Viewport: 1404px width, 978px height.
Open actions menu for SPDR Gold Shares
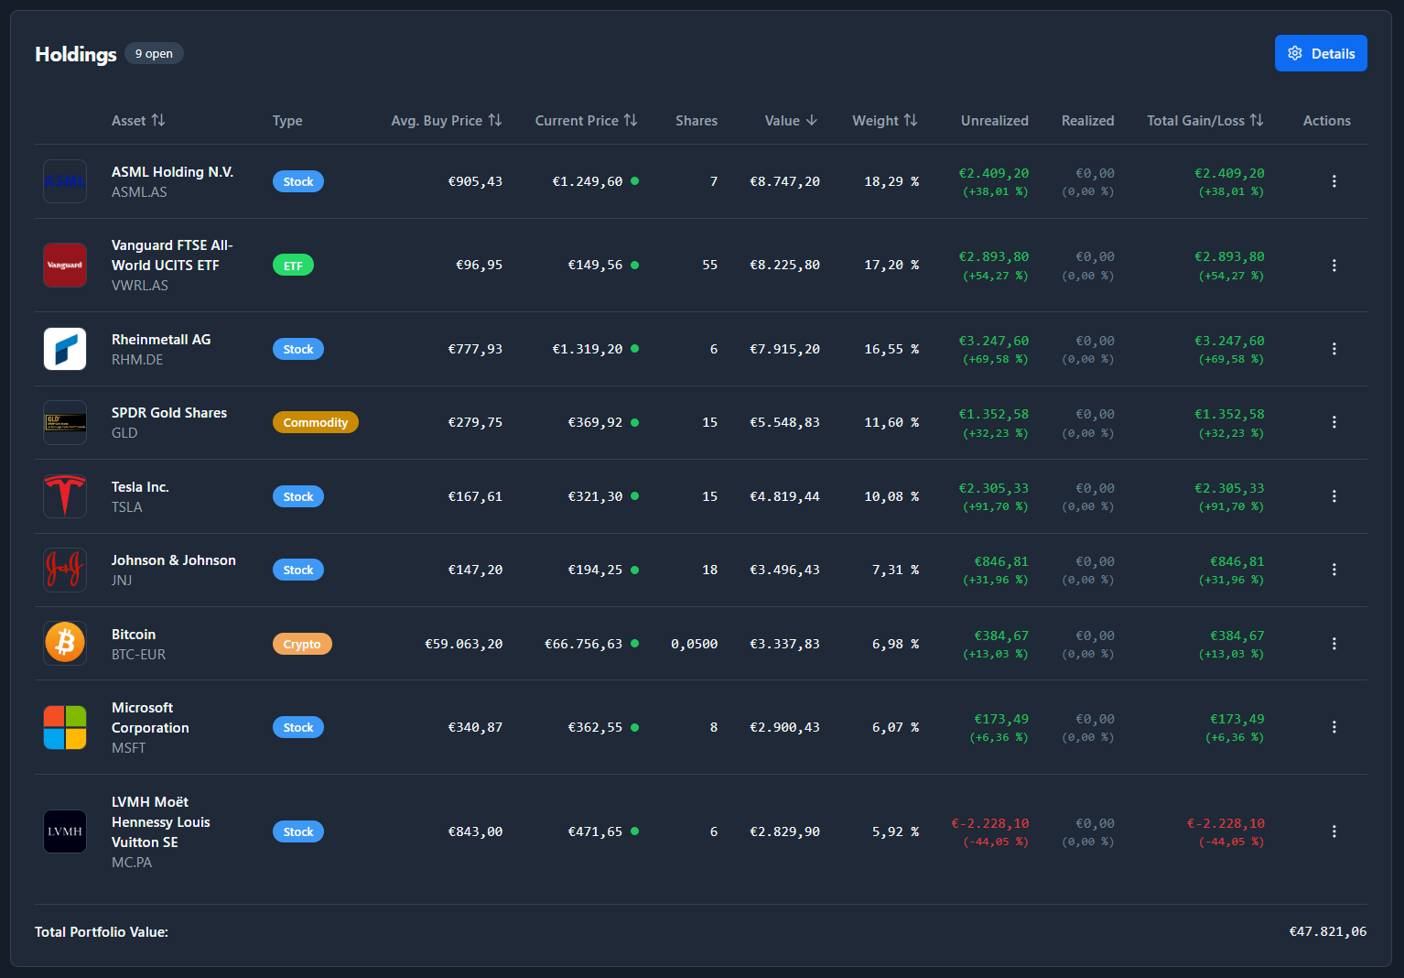point(1334,422)
